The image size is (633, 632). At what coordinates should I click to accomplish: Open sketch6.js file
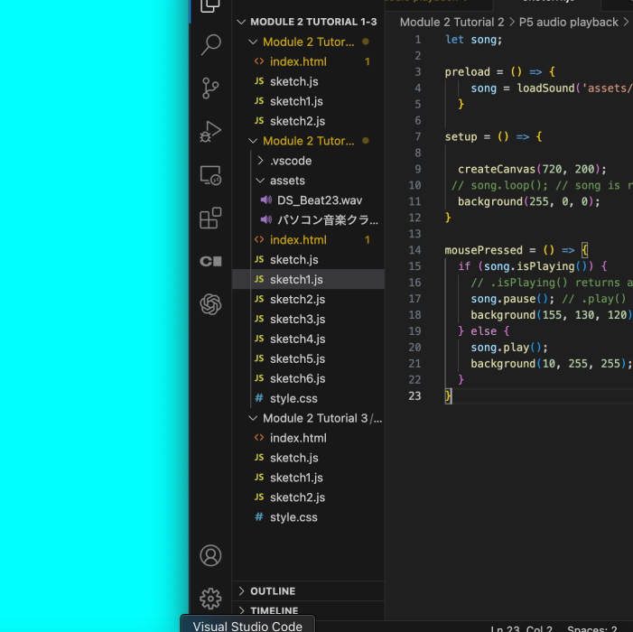tap(308, 378)
